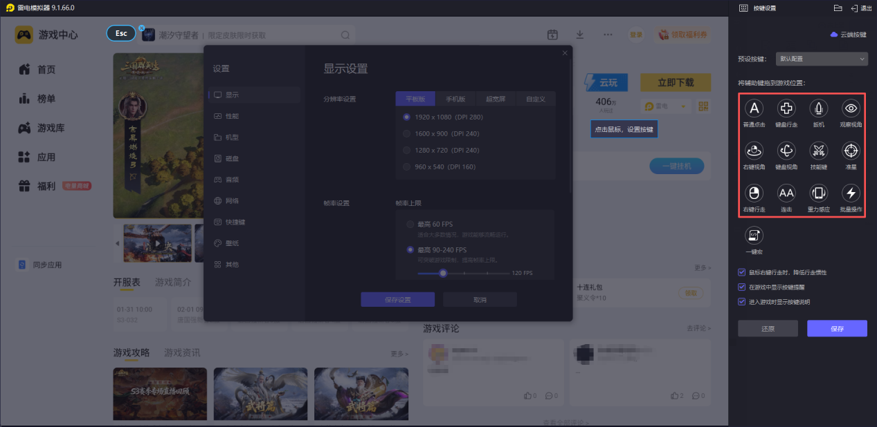Open 云端按键 cloud key mappings

(x=848, y=35)
